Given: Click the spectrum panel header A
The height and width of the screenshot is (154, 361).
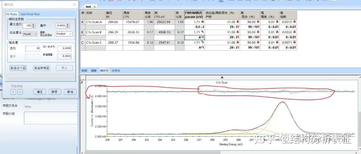Looking at the screenshot, I should click(222, 77).
